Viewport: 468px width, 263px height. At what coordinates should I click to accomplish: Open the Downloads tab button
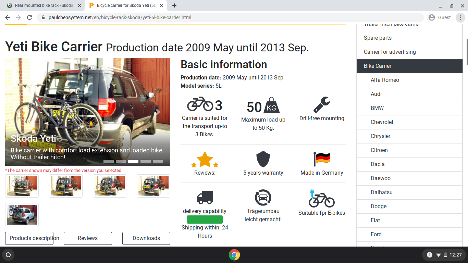146,238
